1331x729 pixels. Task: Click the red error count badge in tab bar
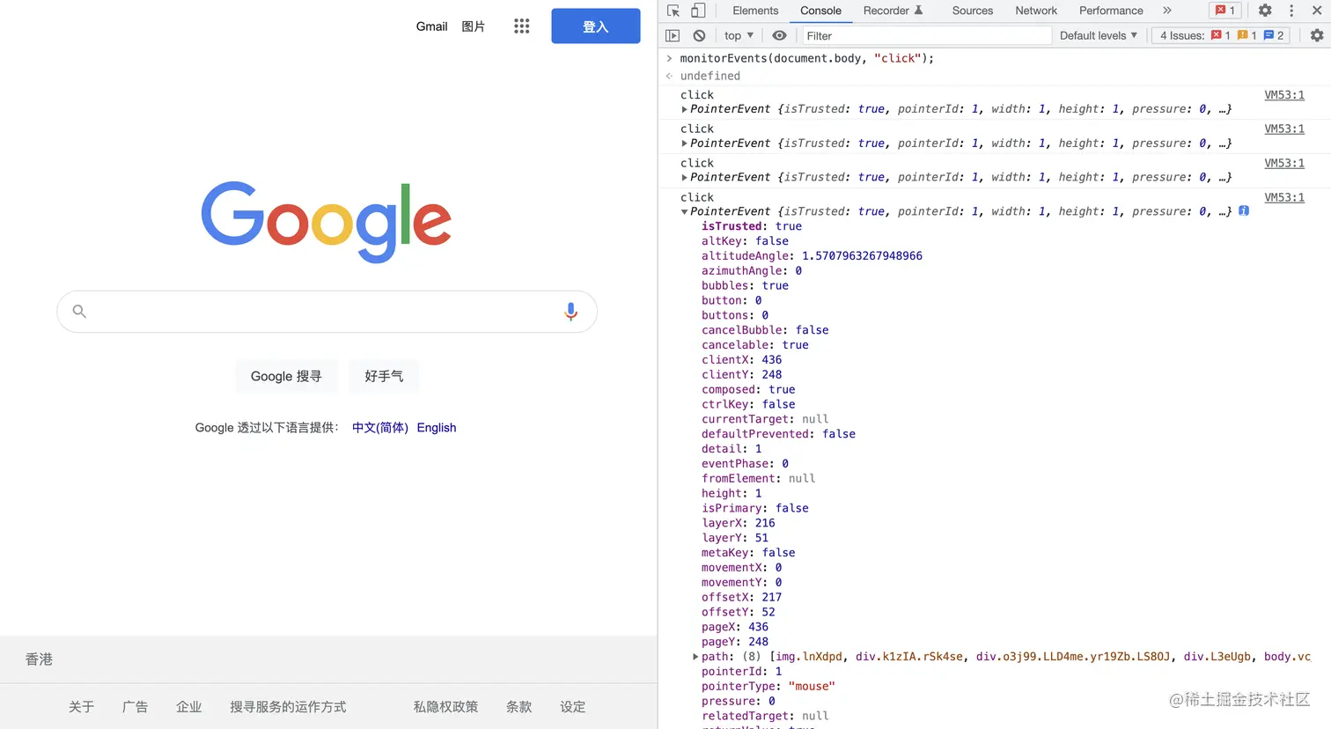[1225, 11]
